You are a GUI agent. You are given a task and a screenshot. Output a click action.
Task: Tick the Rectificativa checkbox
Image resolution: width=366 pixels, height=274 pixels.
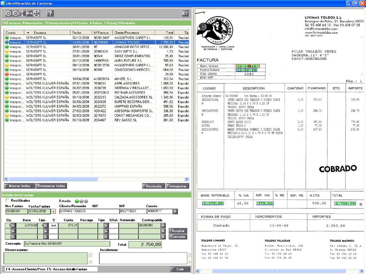tap(8, 201)
